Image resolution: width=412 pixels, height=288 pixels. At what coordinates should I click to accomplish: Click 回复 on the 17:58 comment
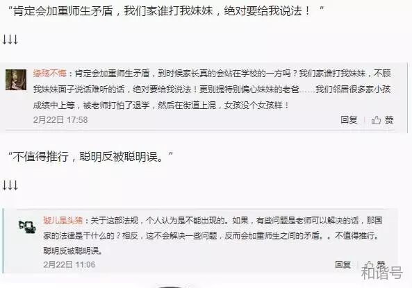coord(349,120)
